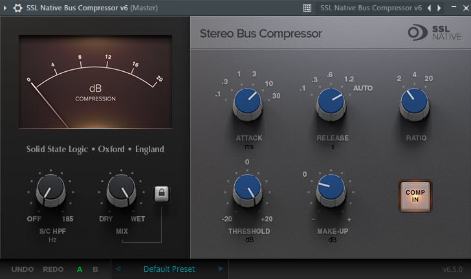The image size is (471, 279).
Task: Expand the plugin menu arrow in title bar
Action: (5, 8)
